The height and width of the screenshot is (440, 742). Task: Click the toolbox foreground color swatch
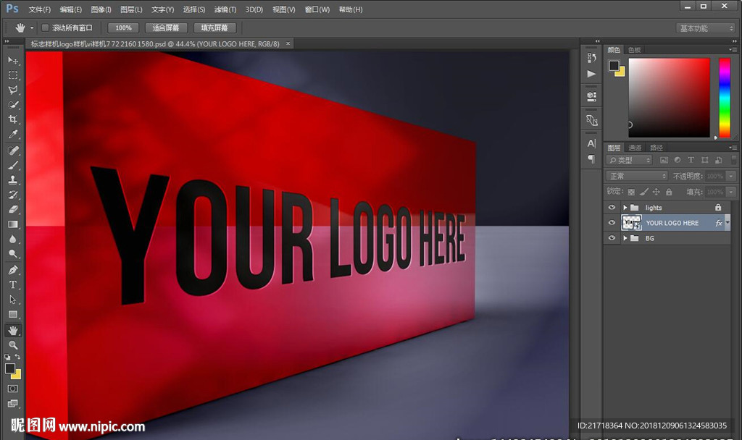tap(10, 368)
